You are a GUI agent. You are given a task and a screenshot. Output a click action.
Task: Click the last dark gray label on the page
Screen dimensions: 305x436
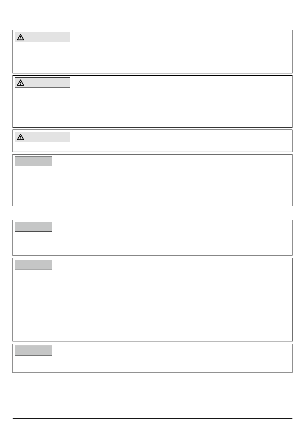click(x=33, y=351)
